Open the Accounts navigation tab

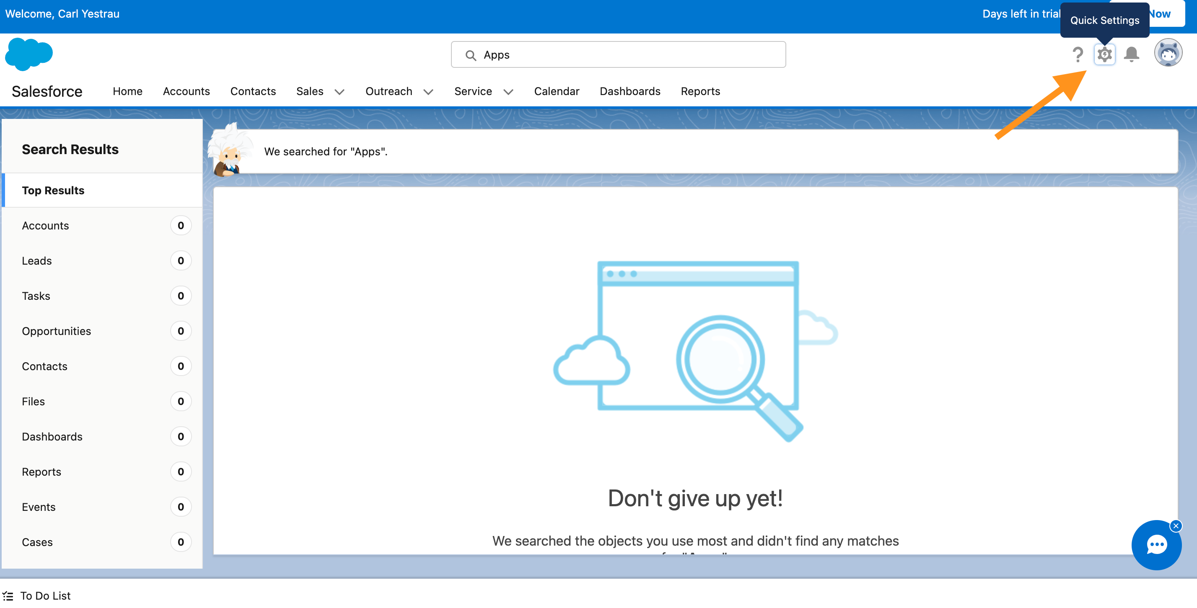187,91
